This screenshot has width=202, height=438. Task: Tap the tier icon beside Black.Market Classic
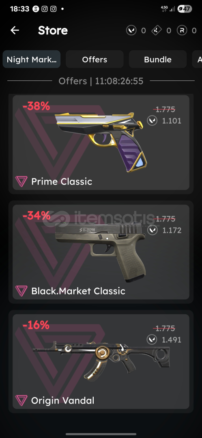point(21,291)
